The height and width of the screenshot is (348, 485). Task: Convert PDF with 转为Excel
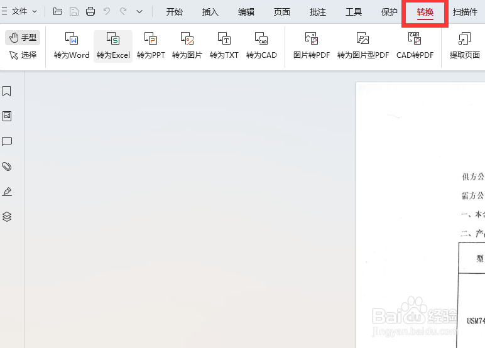(113, 46)
